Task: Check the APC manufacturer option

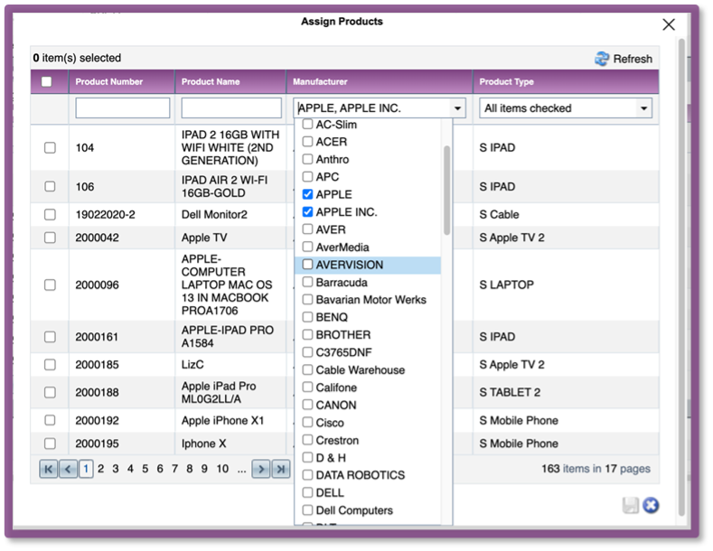Action: (308, 176)
